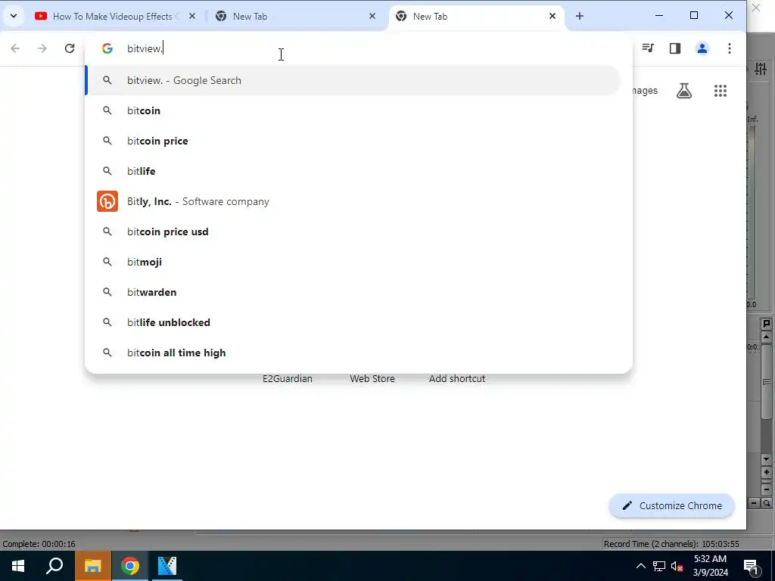
Task: Open the clock showing 5:32 AM
Action: pyautogui.click(x=710, y=566)
